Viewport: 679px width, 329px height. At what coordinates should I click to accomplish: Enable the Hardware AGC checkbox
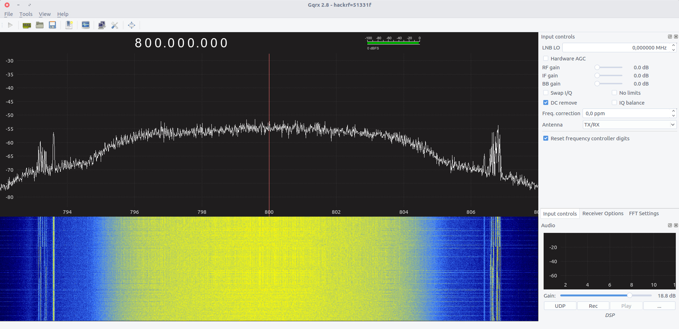click(x=546, y=59)
